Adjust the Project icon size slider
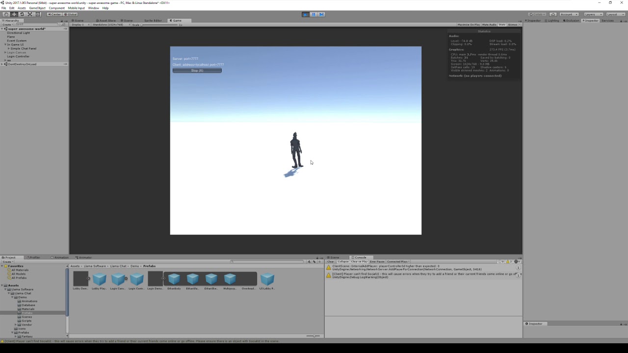This screenshot has height=353, width=628. [x=313, y=336]
